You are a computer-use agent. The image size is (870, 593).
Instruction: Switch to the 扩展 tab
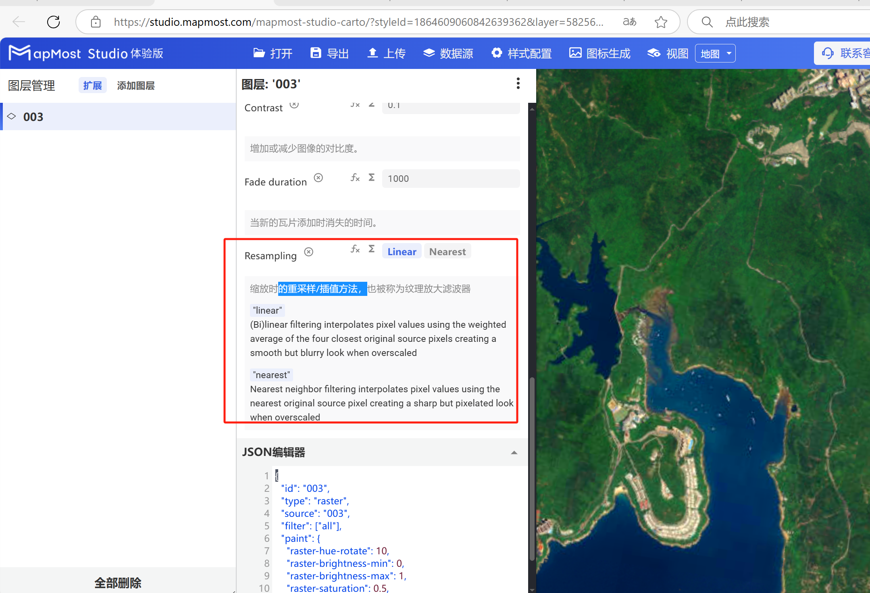[x=92, y=85]
